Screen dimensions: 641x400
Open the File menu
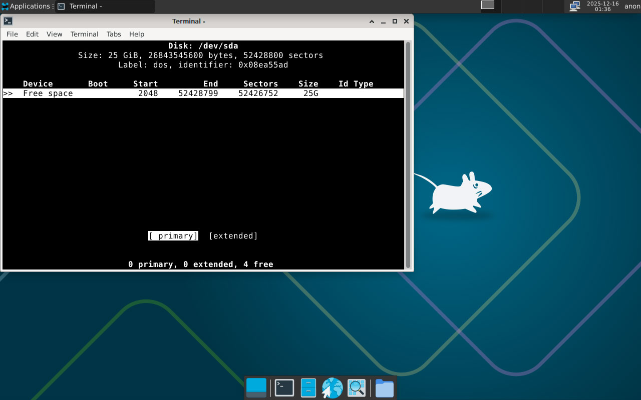point(12,34)
